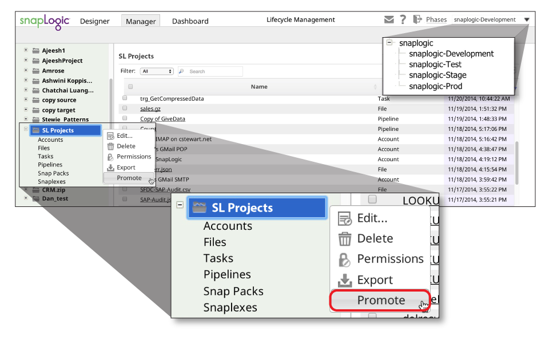549x343 pixels.
Task: Click the logout icon beside Phases
Action: pyautogui.click(x=417, y=19)
